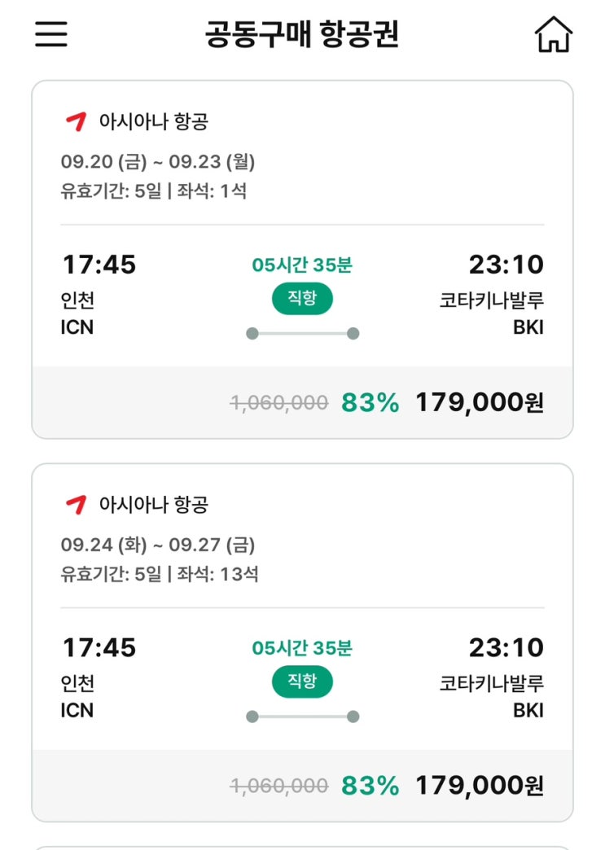Click Asiana logo on 09.20 ticket
Viewport: 605px width, 850px height.
[75, 121]
